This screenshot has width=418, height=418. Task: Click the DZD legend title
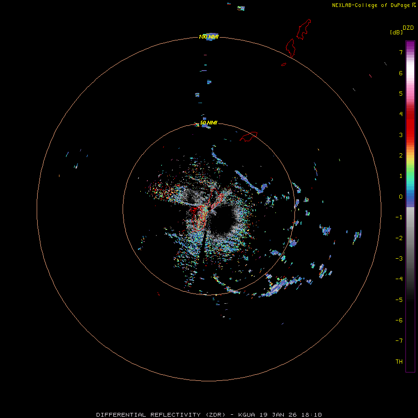click(x=408, y=28)
